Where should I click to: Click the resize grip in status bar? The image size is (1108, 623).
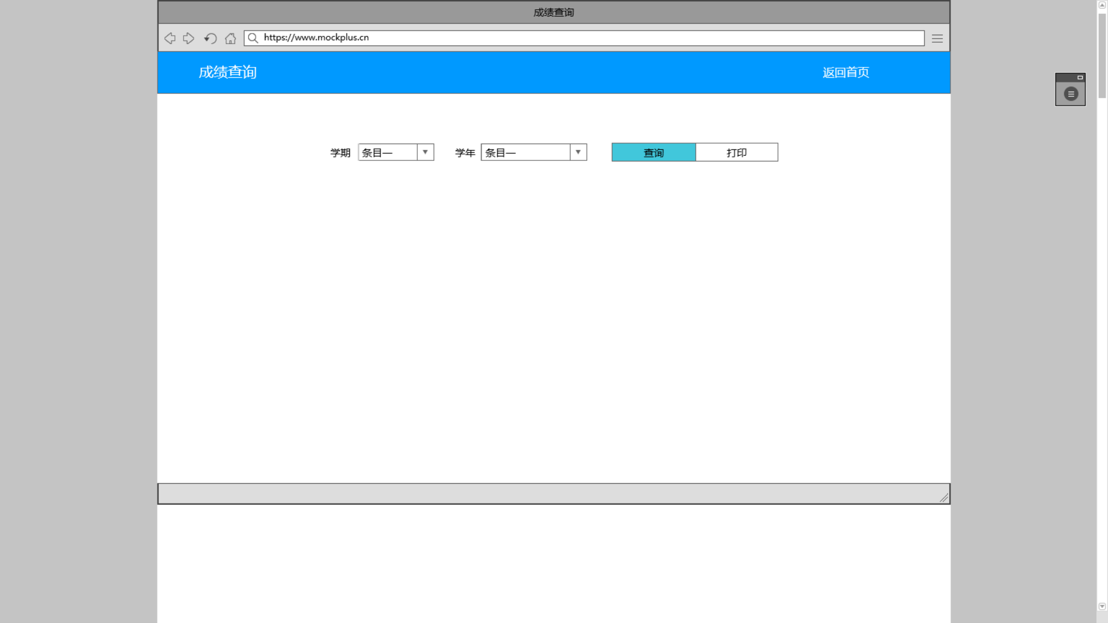[x=944, y=498]
